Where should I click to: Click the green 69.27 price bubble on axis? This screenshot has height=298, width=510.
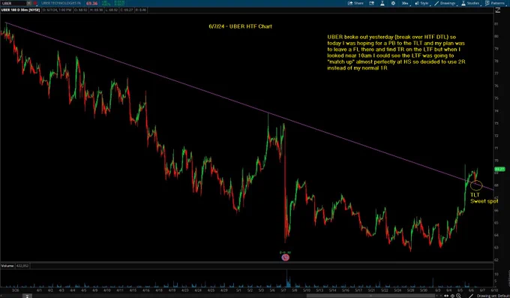[x=499, y=169]
